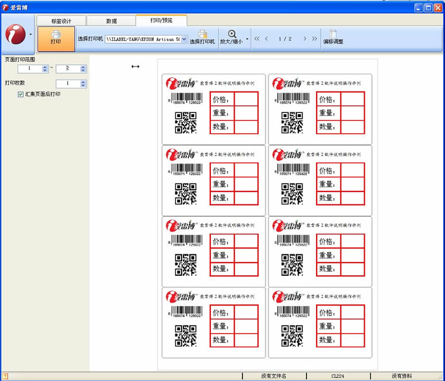Maximize the 爱雷博 window
Viewport: 445px width, 381px height.
coord(428,8)
